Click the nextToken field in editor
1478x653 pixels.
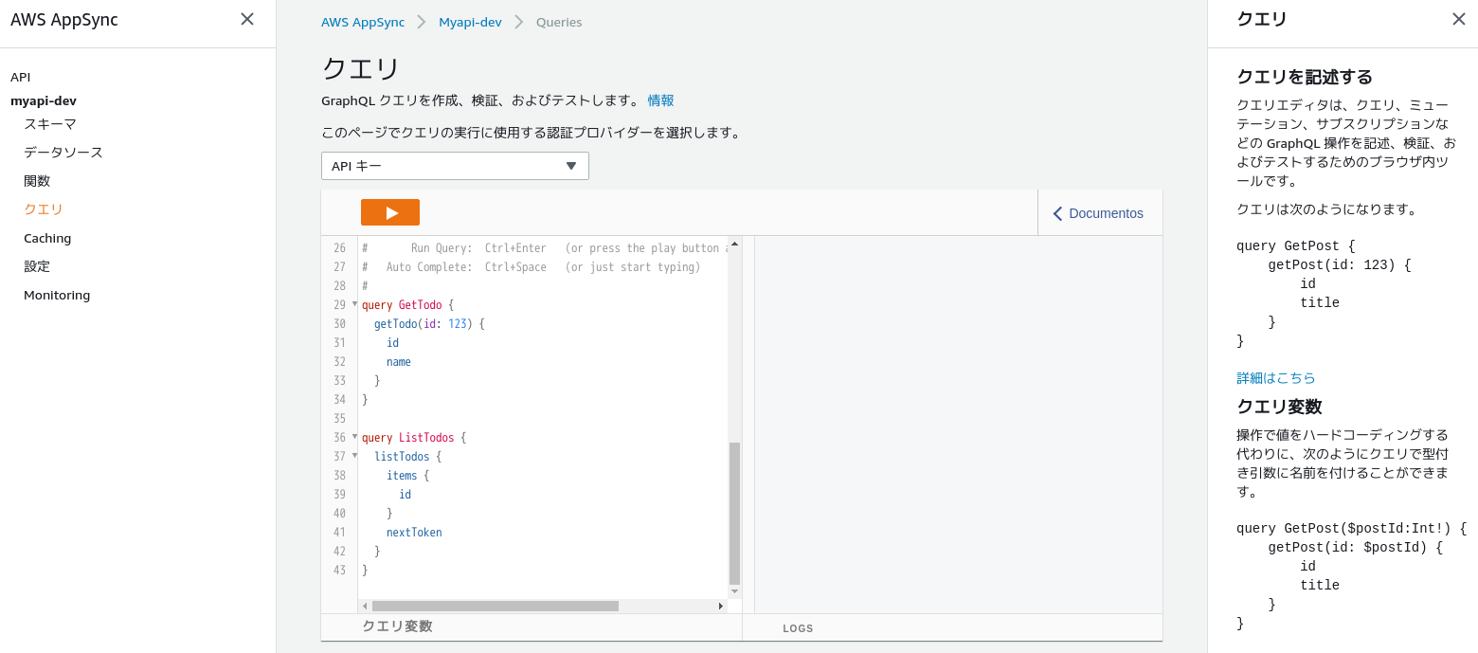[414, 532]
